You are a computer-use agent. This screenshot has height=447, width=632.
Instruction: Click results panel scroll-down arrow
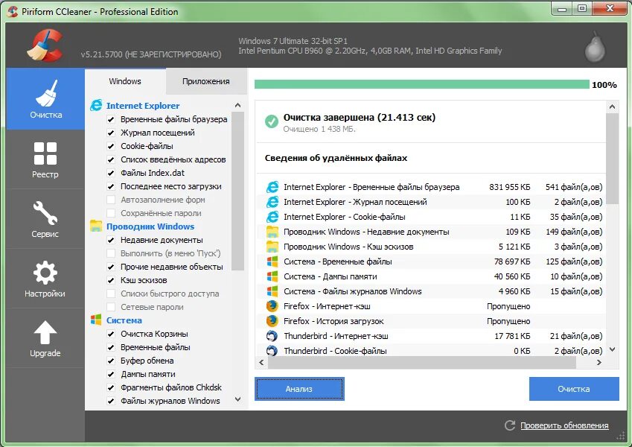(612, 349)
